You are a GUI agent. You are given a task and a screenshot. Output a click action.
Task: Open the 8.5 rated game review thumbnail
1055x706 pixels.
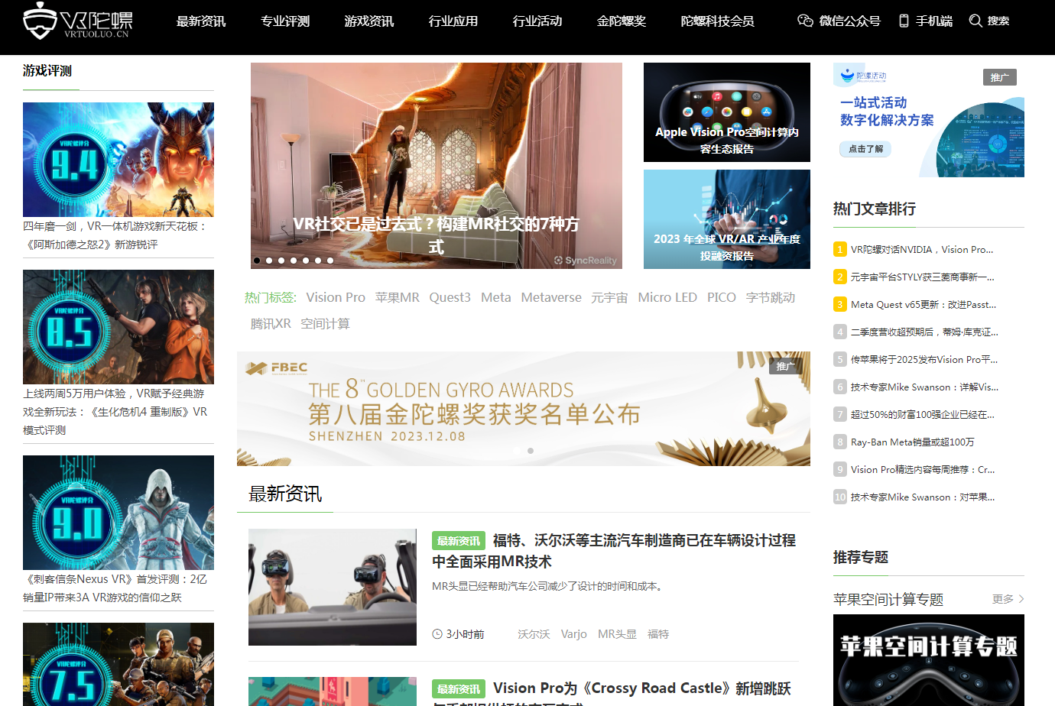pos(118,327)
